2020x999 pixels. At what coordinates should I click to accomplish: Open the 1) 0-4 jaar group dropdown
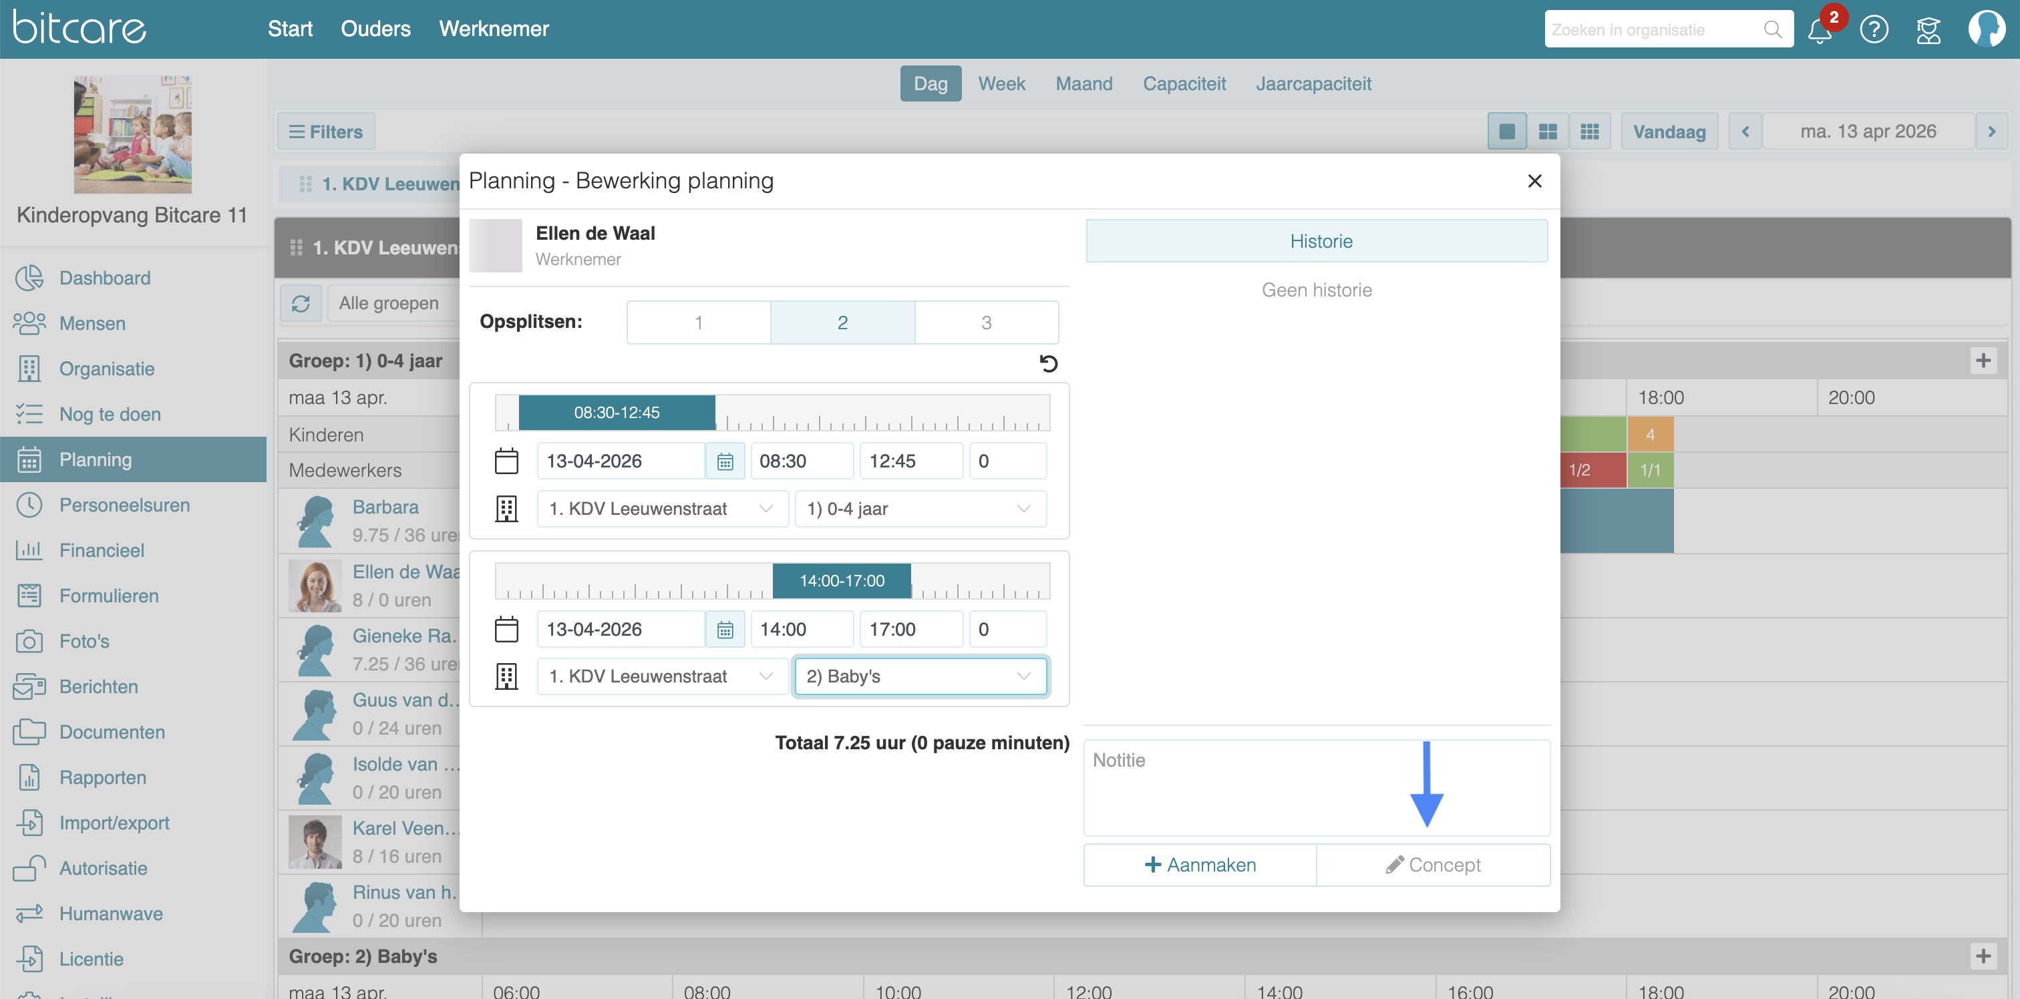pyautogui.click(x=920, y=509)
